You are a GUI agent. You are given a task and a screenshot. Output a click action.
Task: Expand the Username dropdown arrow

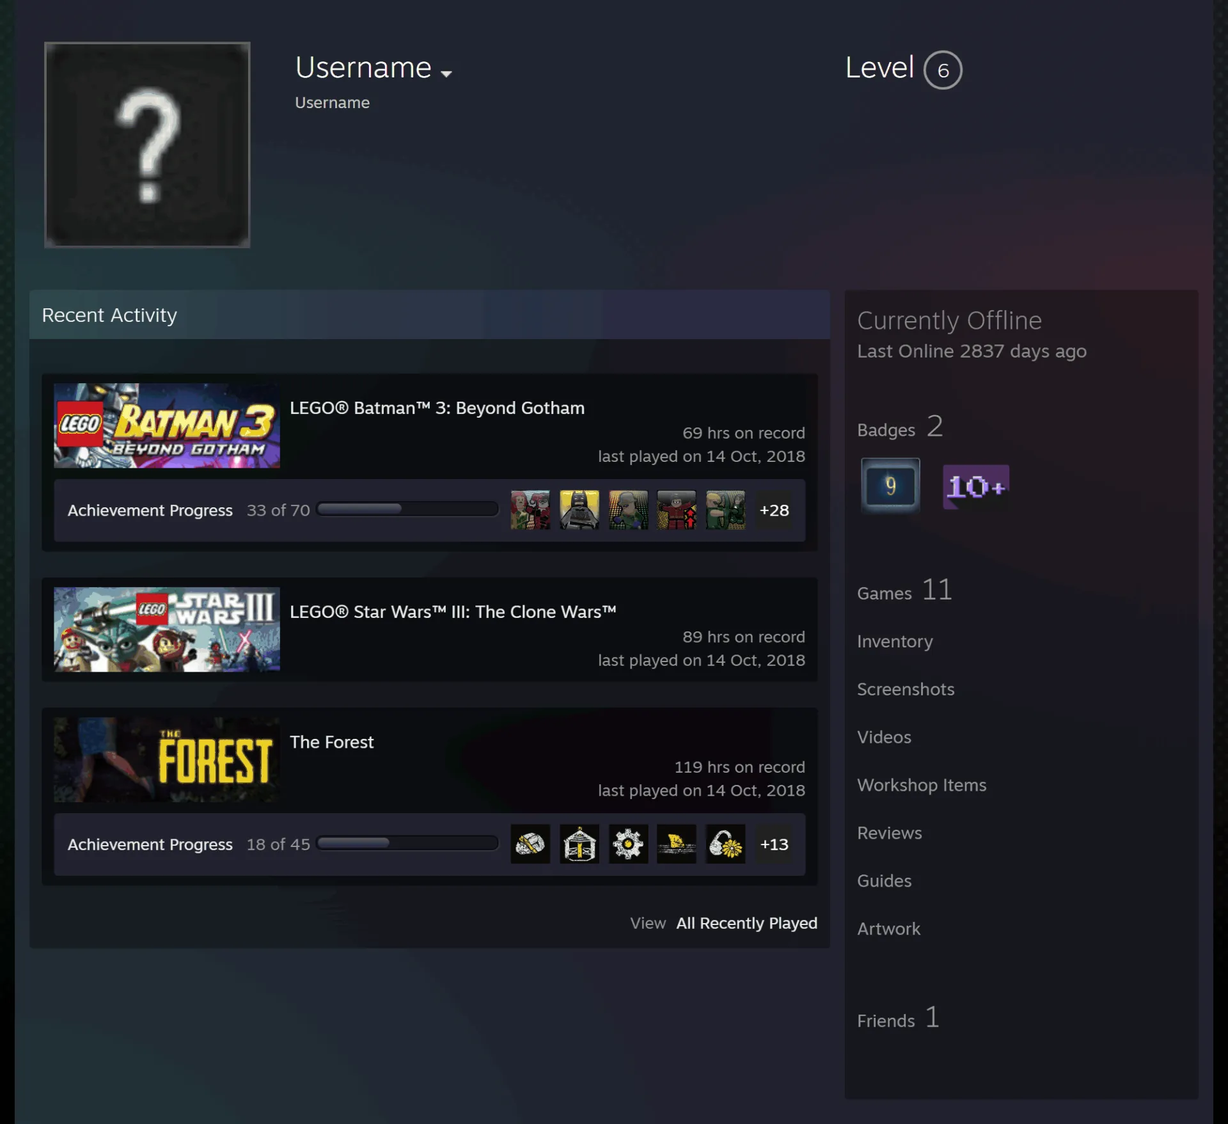point(446,74)
